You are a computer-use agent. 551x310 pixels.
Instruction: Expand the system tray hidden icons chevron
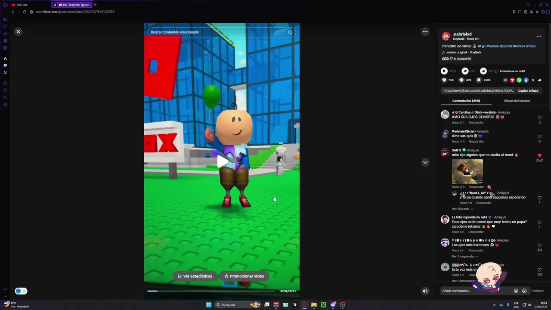494,305
